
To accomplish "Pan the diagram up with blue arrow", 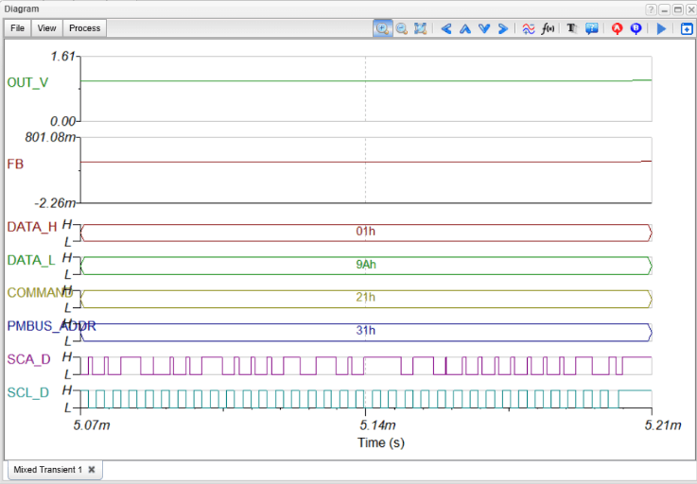I will [465, 29].
